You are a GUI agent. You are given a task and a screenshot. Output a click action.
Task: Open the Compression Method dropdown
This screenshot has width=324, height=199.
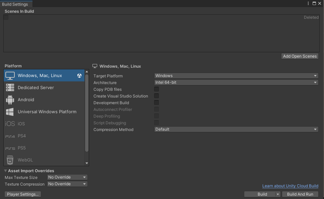tap(236, 129)
